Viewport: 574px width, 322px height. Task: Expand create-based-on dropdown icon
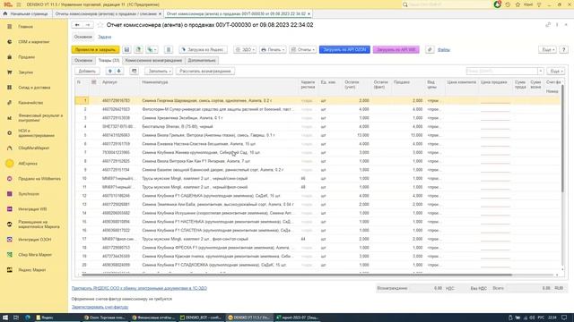coord(152,50)
